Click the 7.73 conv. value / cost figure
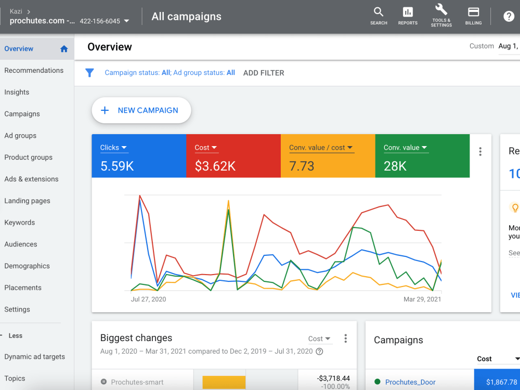 click(302, 166)
